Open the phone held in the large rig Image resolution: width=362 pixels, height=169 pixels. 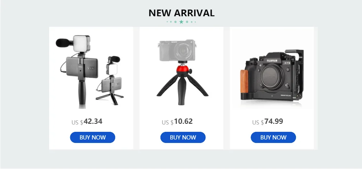pos(82,67)
